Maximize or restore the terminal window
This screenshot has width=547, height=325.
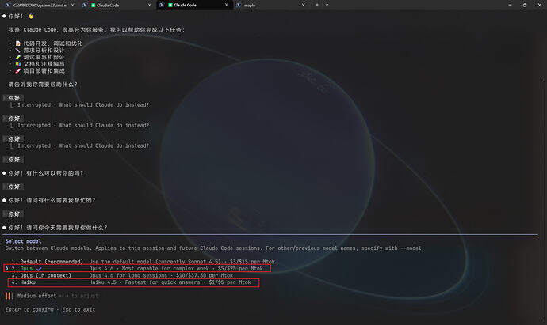[x=525, y=6]
